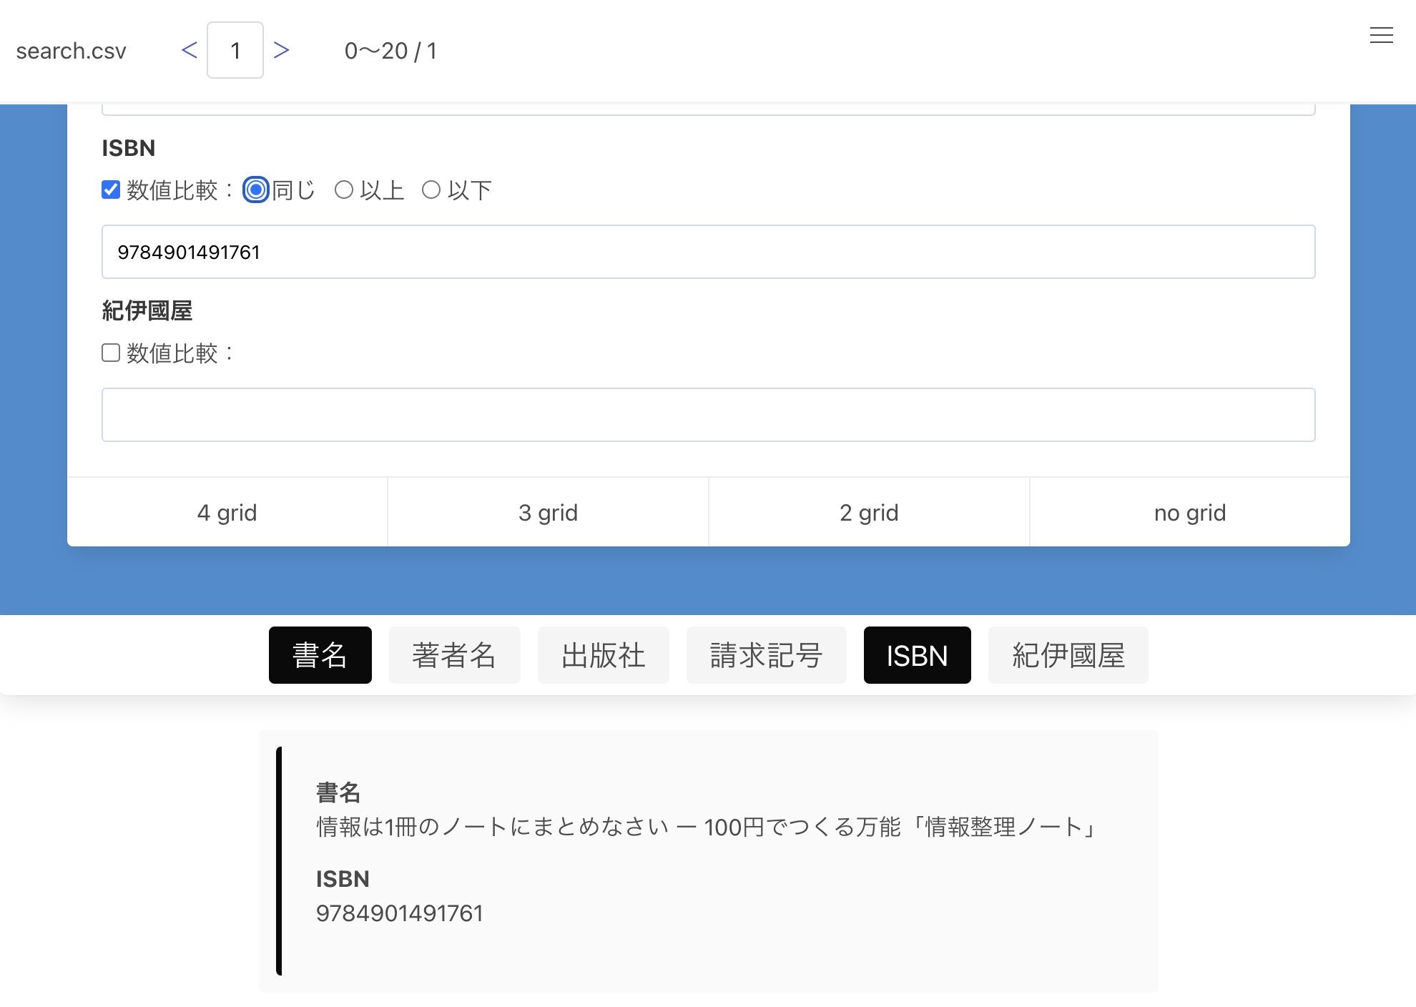Click the page number box
The image size is (1416, 1007).
[x=235, y=50]
